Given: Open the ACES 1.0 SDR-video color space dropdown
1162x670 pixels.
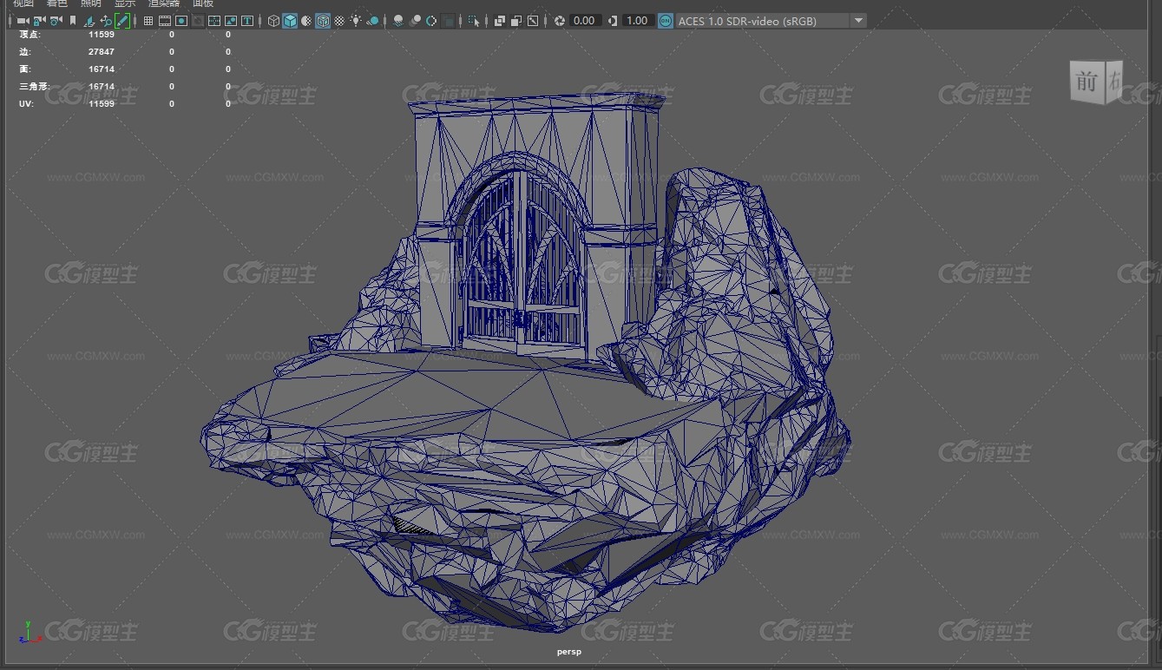Looking at the screenshot, I should (771, 21).
